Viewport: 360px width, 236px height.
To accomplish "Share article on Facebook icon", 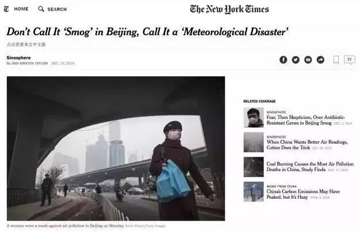I will pyautogui.click(x=284, y=60).
